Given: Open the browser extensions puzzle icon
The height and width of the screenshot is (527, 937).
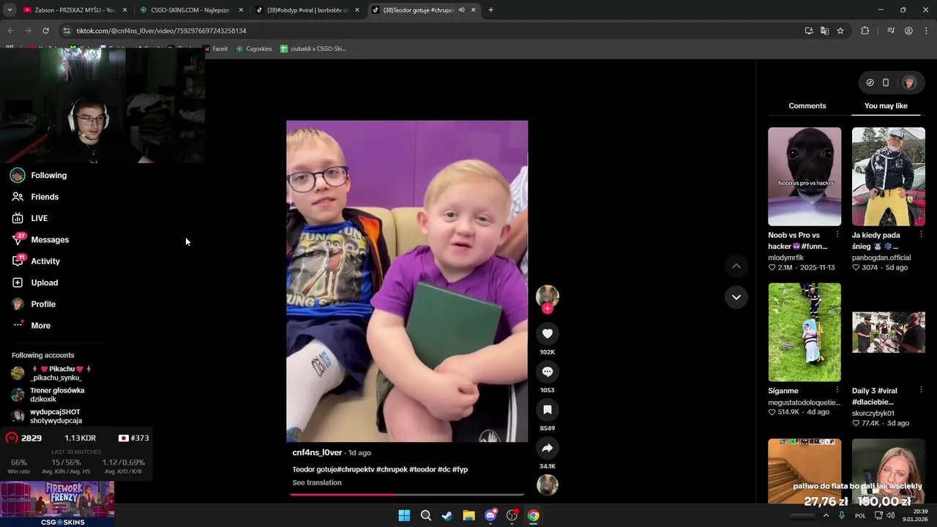Looking at the screenshot, I should 865,31.
